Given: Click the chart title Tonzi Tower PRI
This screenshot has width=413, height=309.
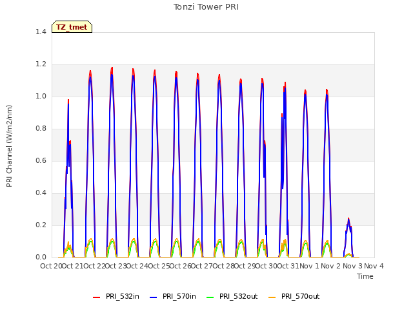Looking at the screenshot, I should 206,7.
